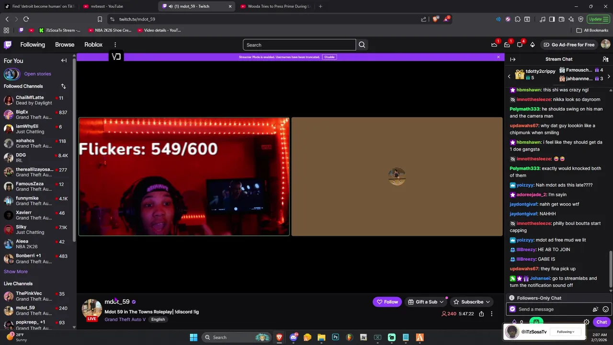The height and width of the screenshot is (345, 613).
Task: Open stream more options vertical dots
Action: (x=491, y=314)
